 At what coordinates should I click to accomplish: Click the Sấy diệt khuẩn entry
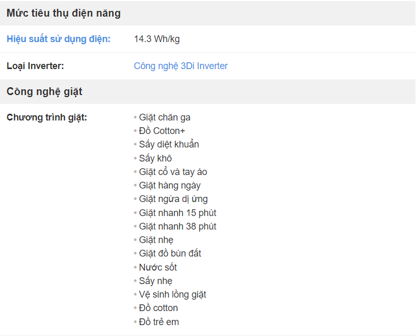169,144
